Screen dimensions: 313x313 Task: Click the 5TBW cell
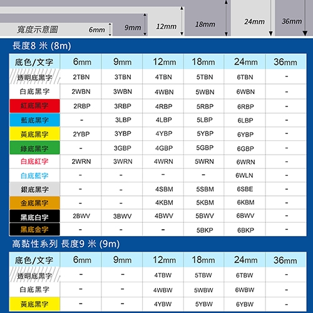click(x=203, y=275)
